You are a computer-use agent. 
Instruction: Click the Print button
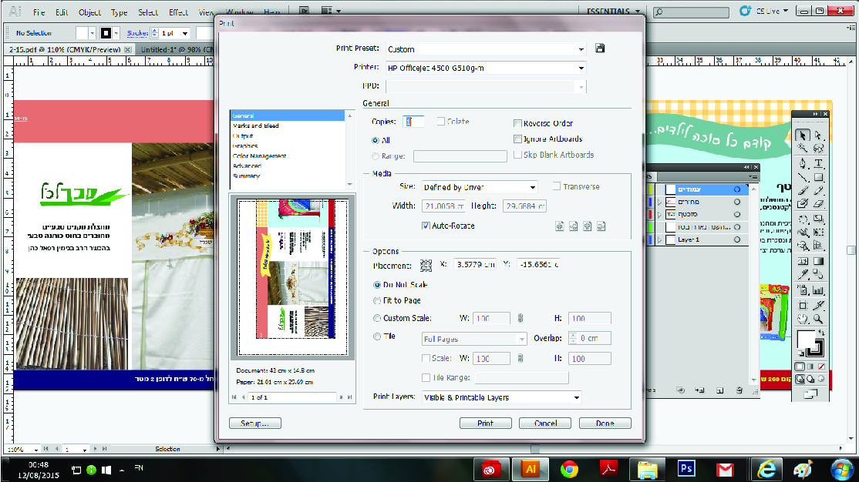[x=485, y=423]
